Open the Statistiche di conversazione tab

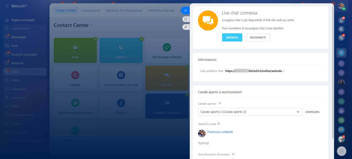pyautogui.click(x=123, y=10)
